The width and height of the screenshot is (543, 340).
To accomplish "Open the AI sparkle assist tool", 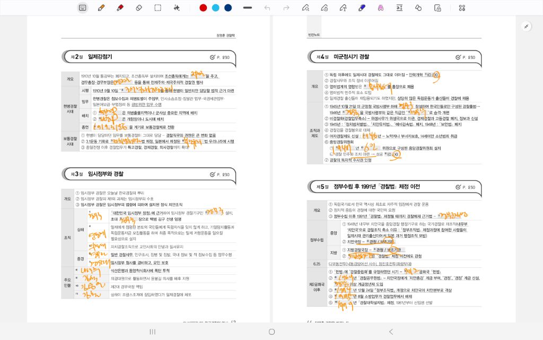I will coord(177,7).
